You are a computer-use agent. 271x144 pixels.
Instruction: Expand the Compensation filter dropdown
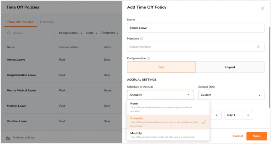(x=71, y=33)
